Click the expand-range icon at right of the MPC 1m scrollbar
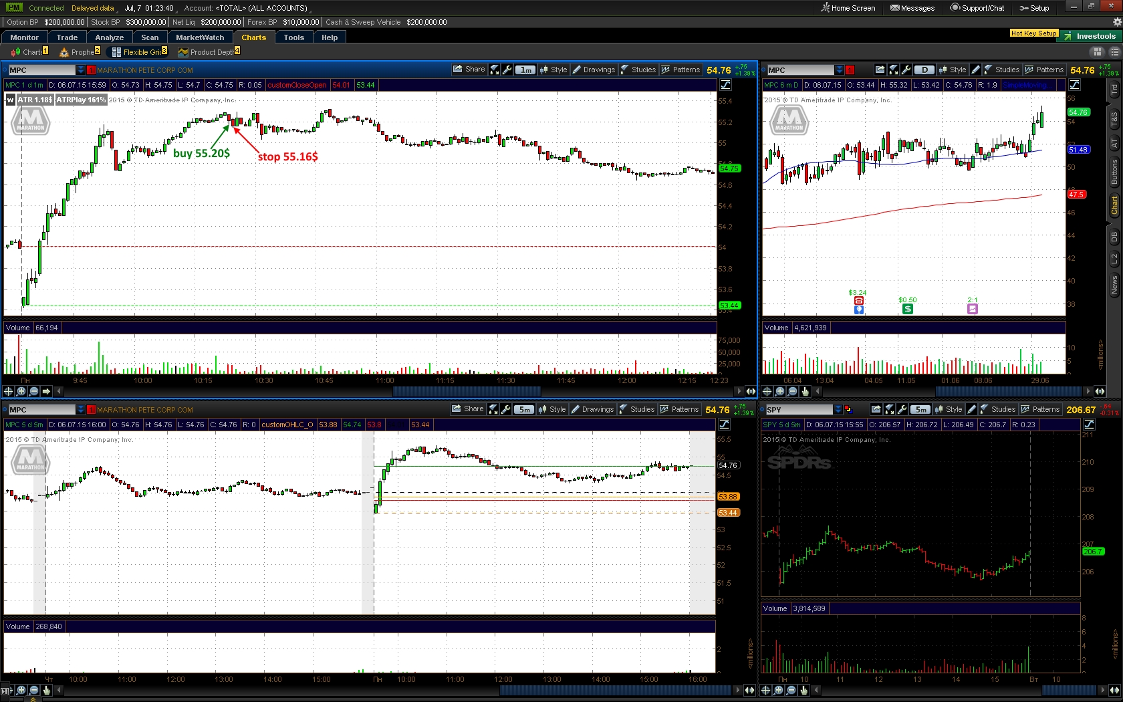Viewport: 1123px width, 702px height. [751, 391]
